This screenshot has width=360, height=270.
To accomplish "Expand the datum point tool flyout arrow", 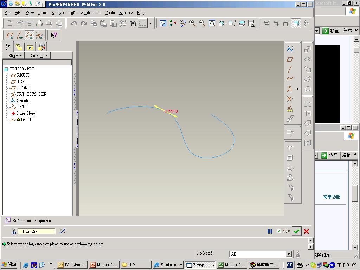I will click(x=298, y=89).
